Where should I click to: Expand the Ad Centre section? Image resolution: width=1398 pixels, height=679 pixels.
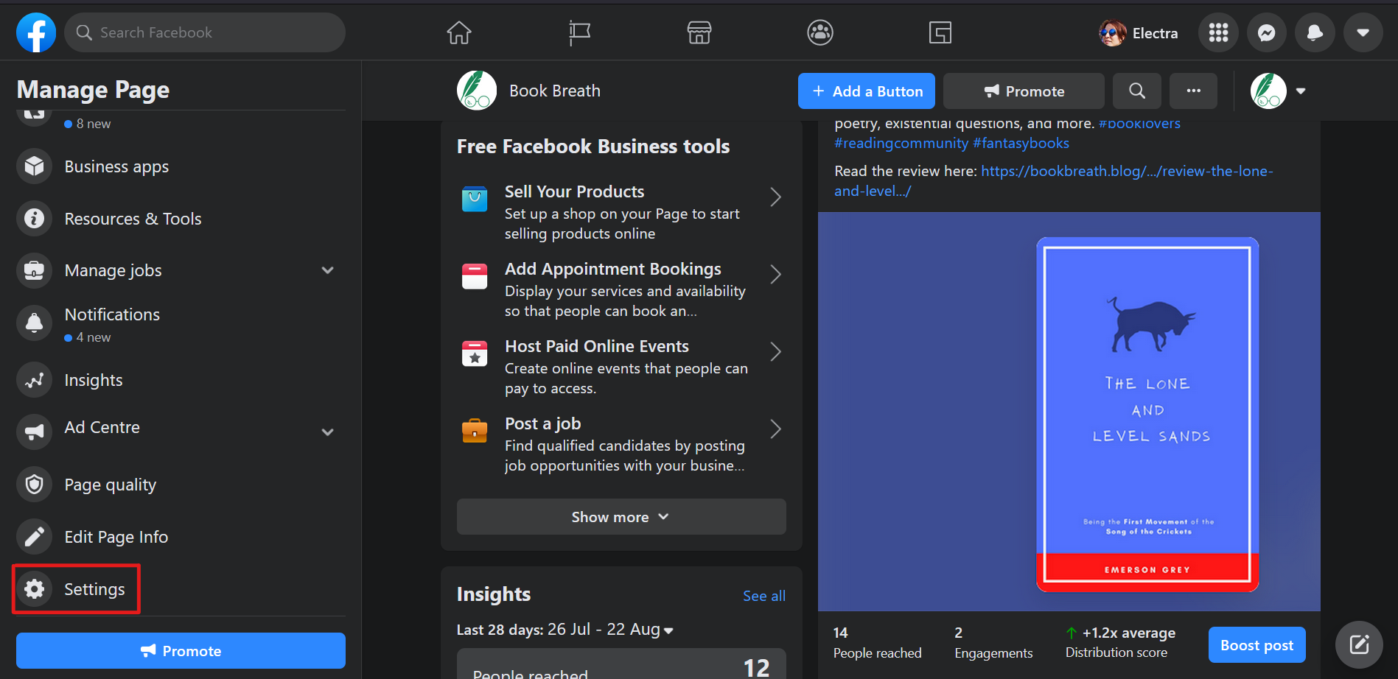tap(328, 432)
